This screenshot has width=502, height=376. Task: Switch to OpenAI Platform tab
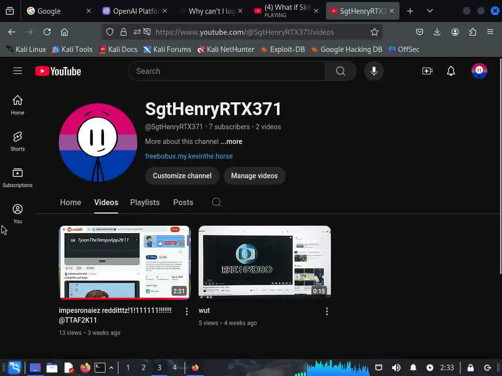coord(134,11)
